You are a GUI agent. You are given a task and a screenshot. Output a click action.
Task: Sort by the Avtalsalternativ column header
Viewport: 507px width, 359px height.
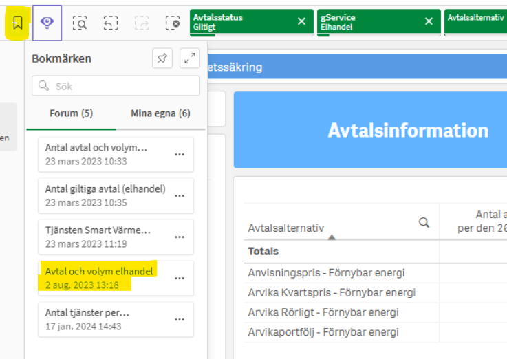pos(286,228)
